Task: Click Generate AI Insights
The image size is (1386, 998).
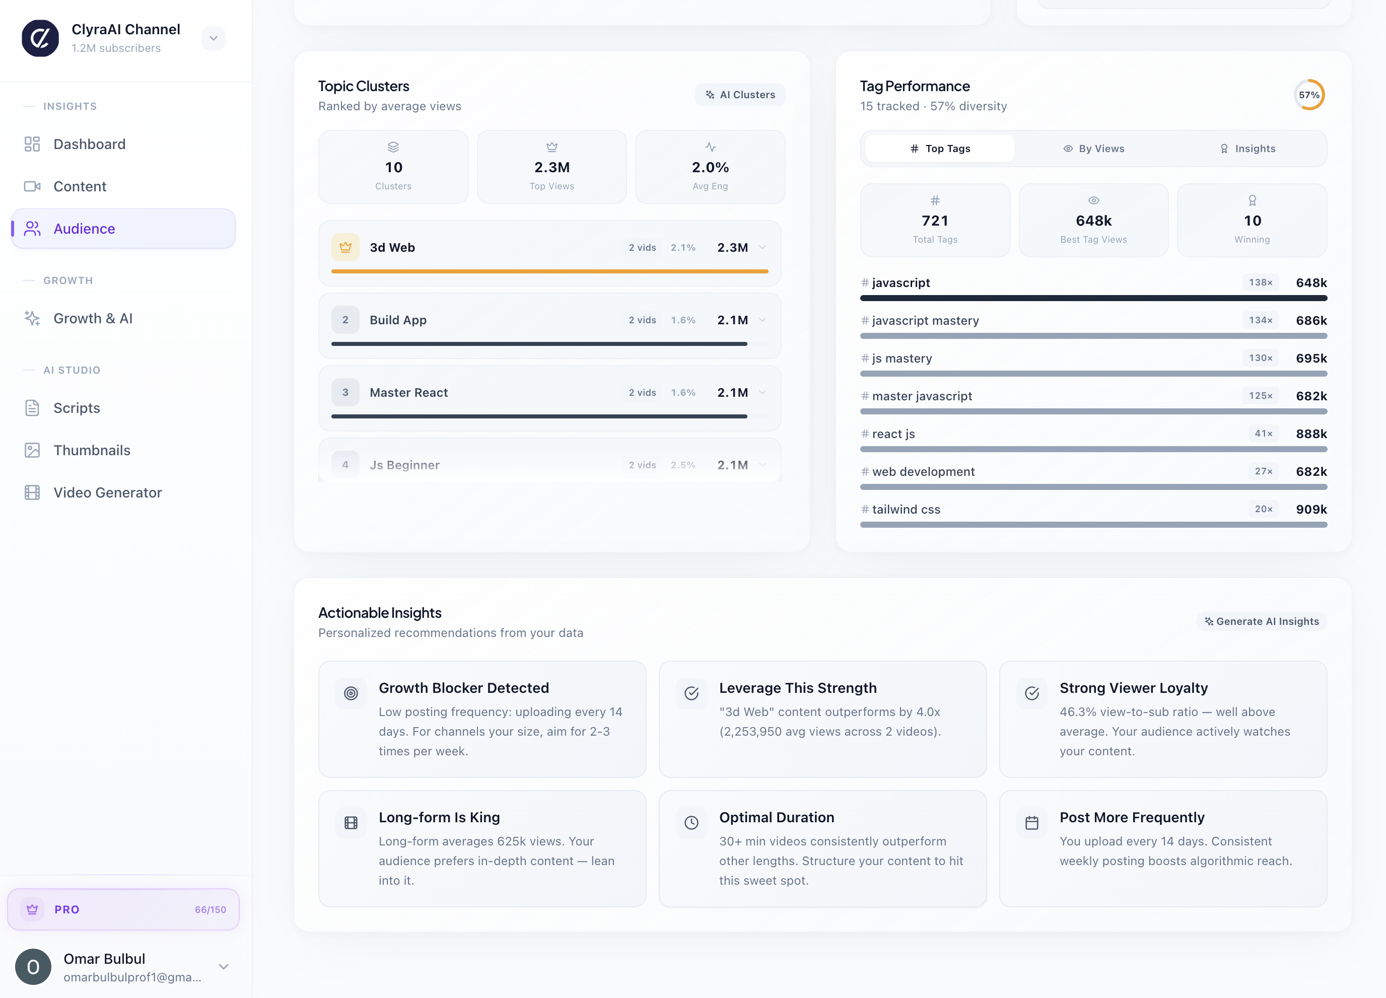Action: [1261, 621]
